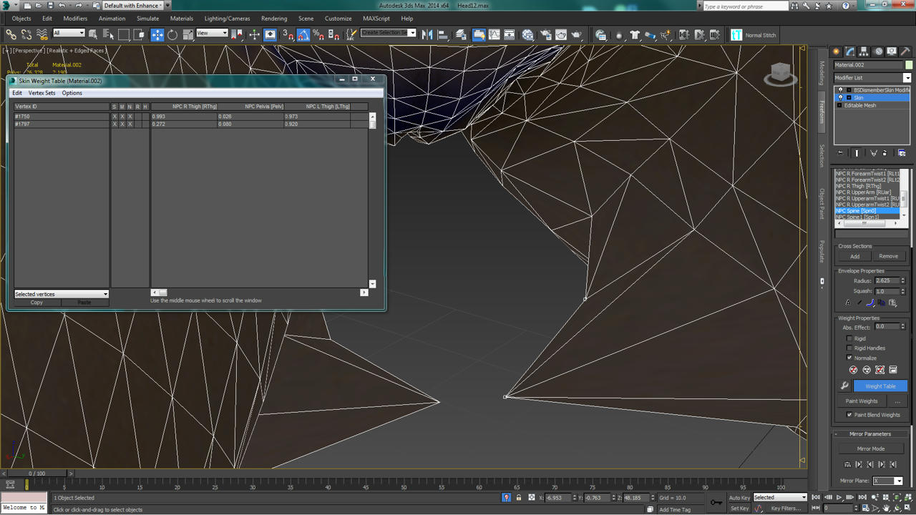Click the Unlink Selection tool
Screen dimensions: 916x515
coord(26,34)
